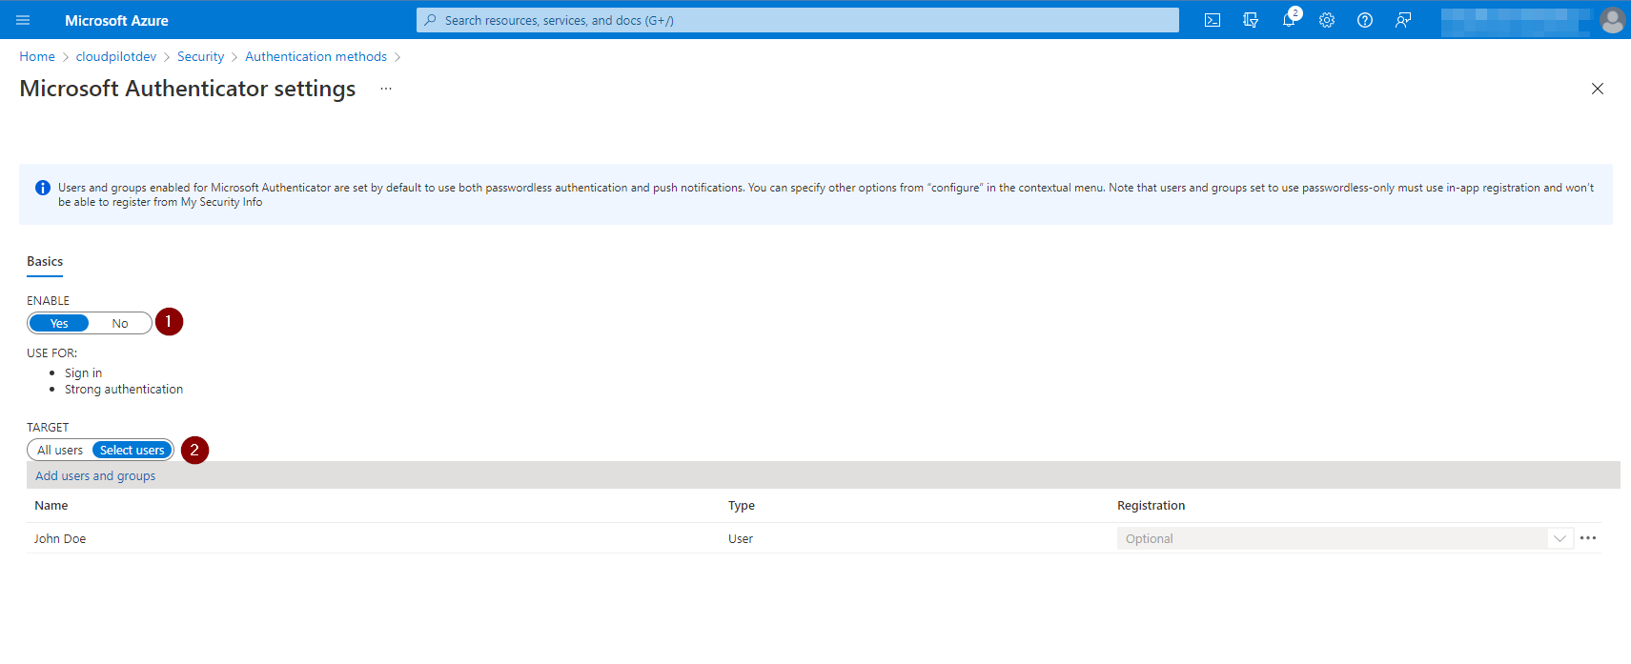Click the Strong authentication bullet text
The height and width of the screenshot is (664, 1631).
click(124, 390)
